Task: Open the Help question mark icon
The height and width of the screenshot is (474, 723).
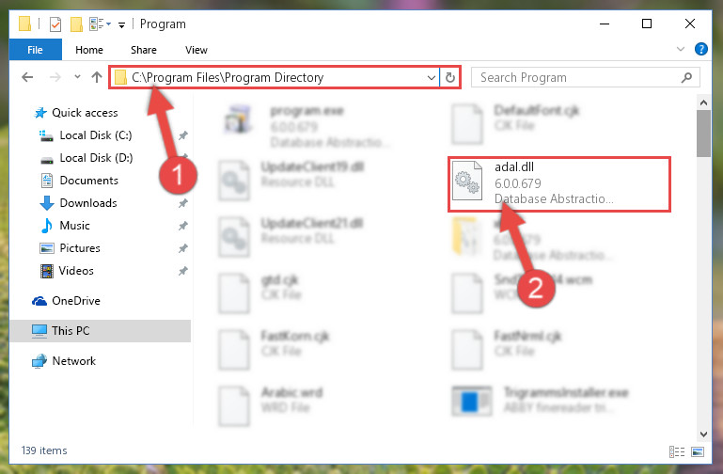Action: 700,49
